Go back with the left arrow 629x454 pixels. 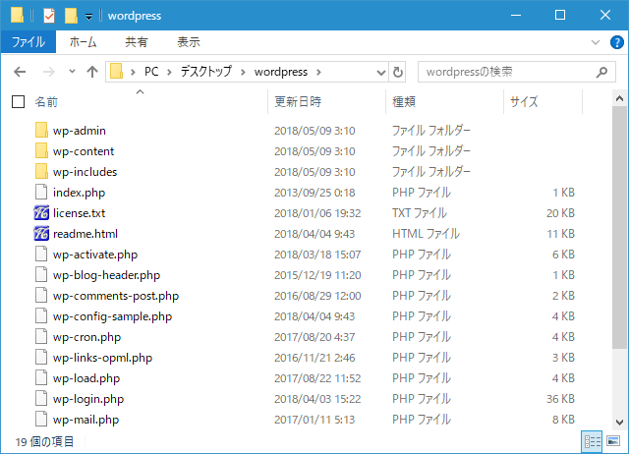tap(20, 72)
